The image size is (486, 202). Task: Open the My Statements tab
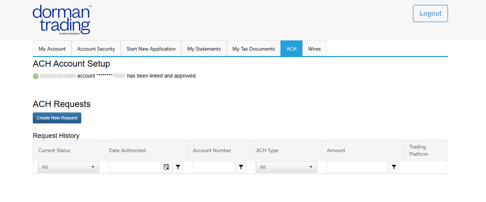coord(204,49)
